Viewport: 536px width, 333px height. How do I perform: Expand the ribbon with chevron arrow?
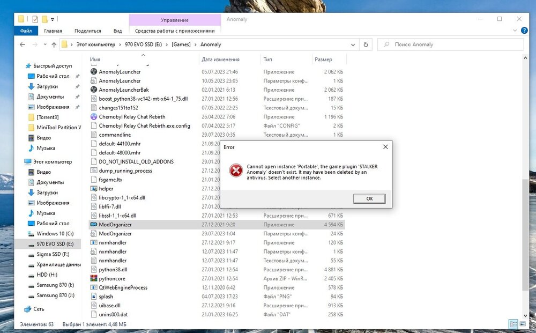(x=515, y=31)
